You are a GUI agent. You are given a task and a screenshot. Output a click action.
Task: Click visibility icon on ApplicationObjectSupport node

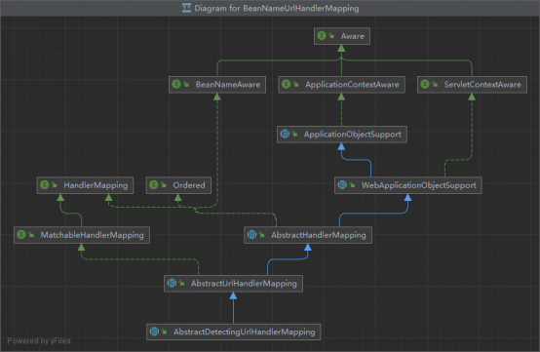point(294,134)
